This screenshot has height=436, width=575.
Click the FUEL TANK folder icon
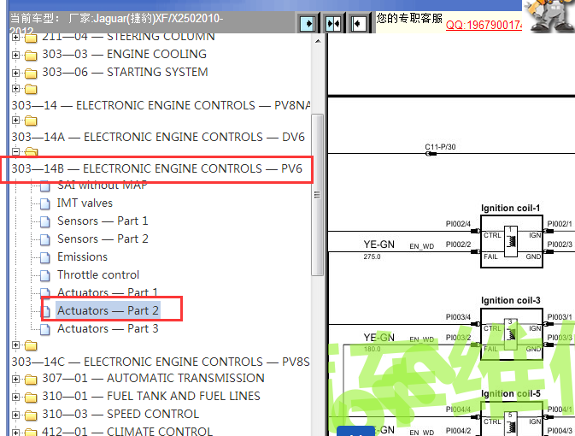pyautogui.click(x=31, y=397)
